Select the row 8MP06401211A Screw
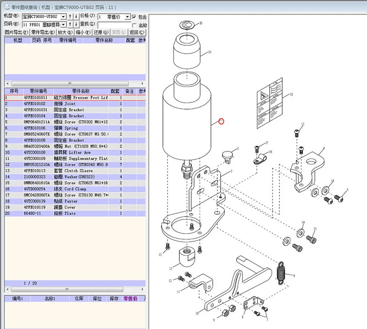367x329 pixels. 75,122
